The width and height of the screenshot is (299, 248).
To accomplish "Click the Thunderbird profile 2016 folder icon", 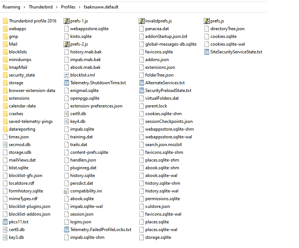I will 6,21.
